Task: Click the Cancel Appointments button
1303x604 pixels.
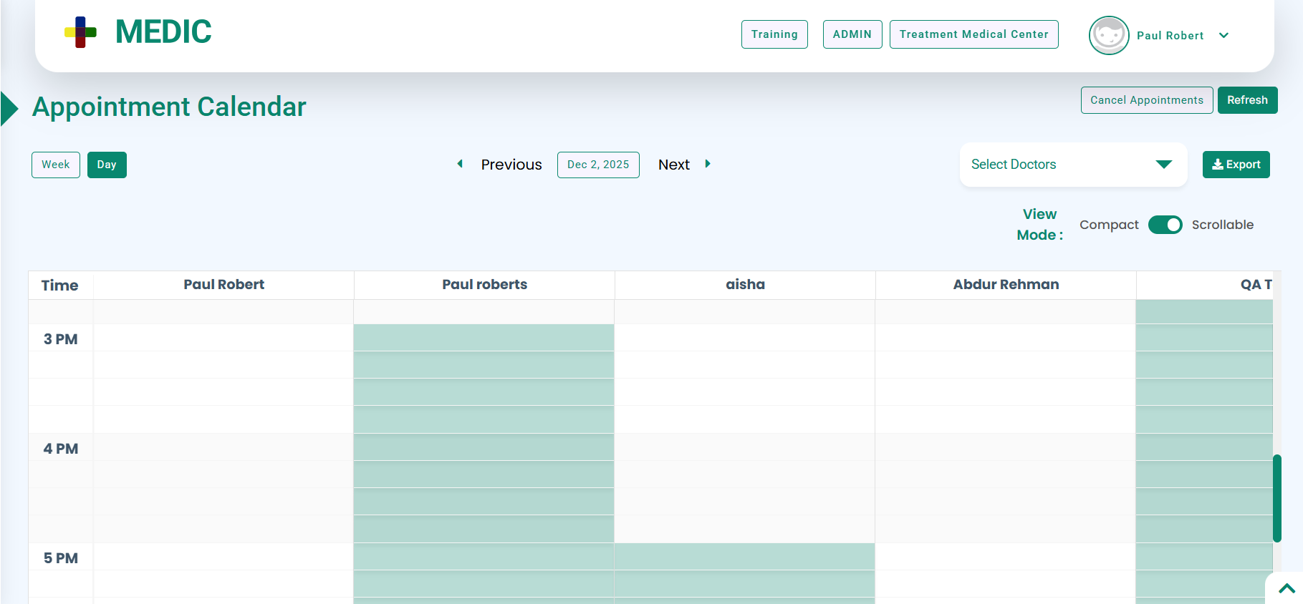Action: tap(1146, 100)
